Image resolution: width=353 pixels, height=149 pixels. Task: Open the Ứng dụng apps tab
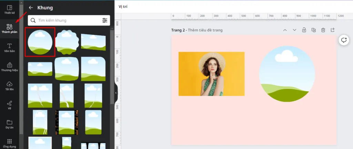click(x=9, y=143)
